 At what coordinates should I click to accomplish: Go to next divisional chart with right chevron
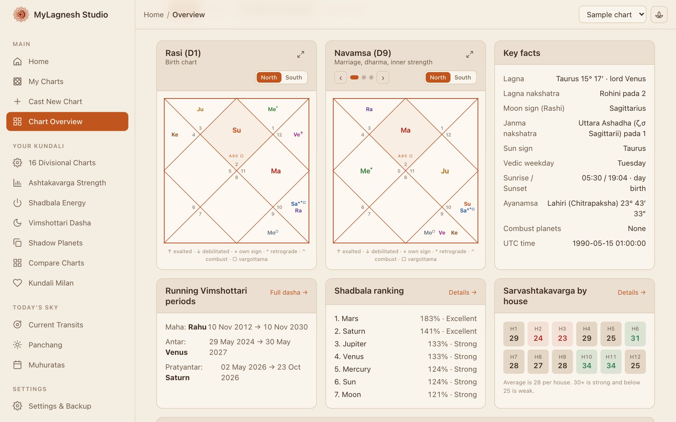pos(383,77)
